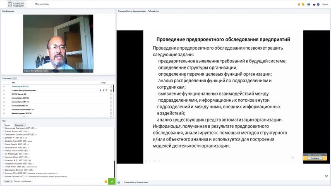Click chat message from Башкирова Екатерина

[20, 128]
